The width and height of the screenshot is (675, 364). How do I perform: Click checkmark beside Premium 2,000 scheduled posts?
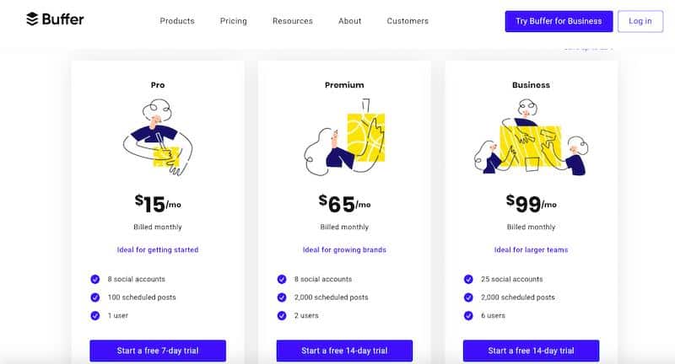[x=282, y=297]
